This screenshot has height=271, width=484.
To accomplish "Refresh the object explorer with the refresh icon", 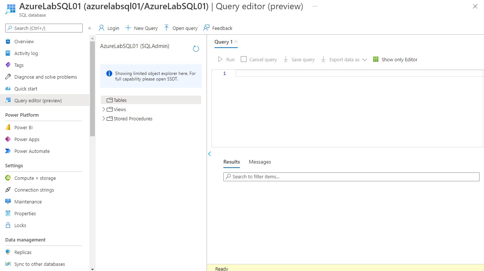I will coord(196,48).
